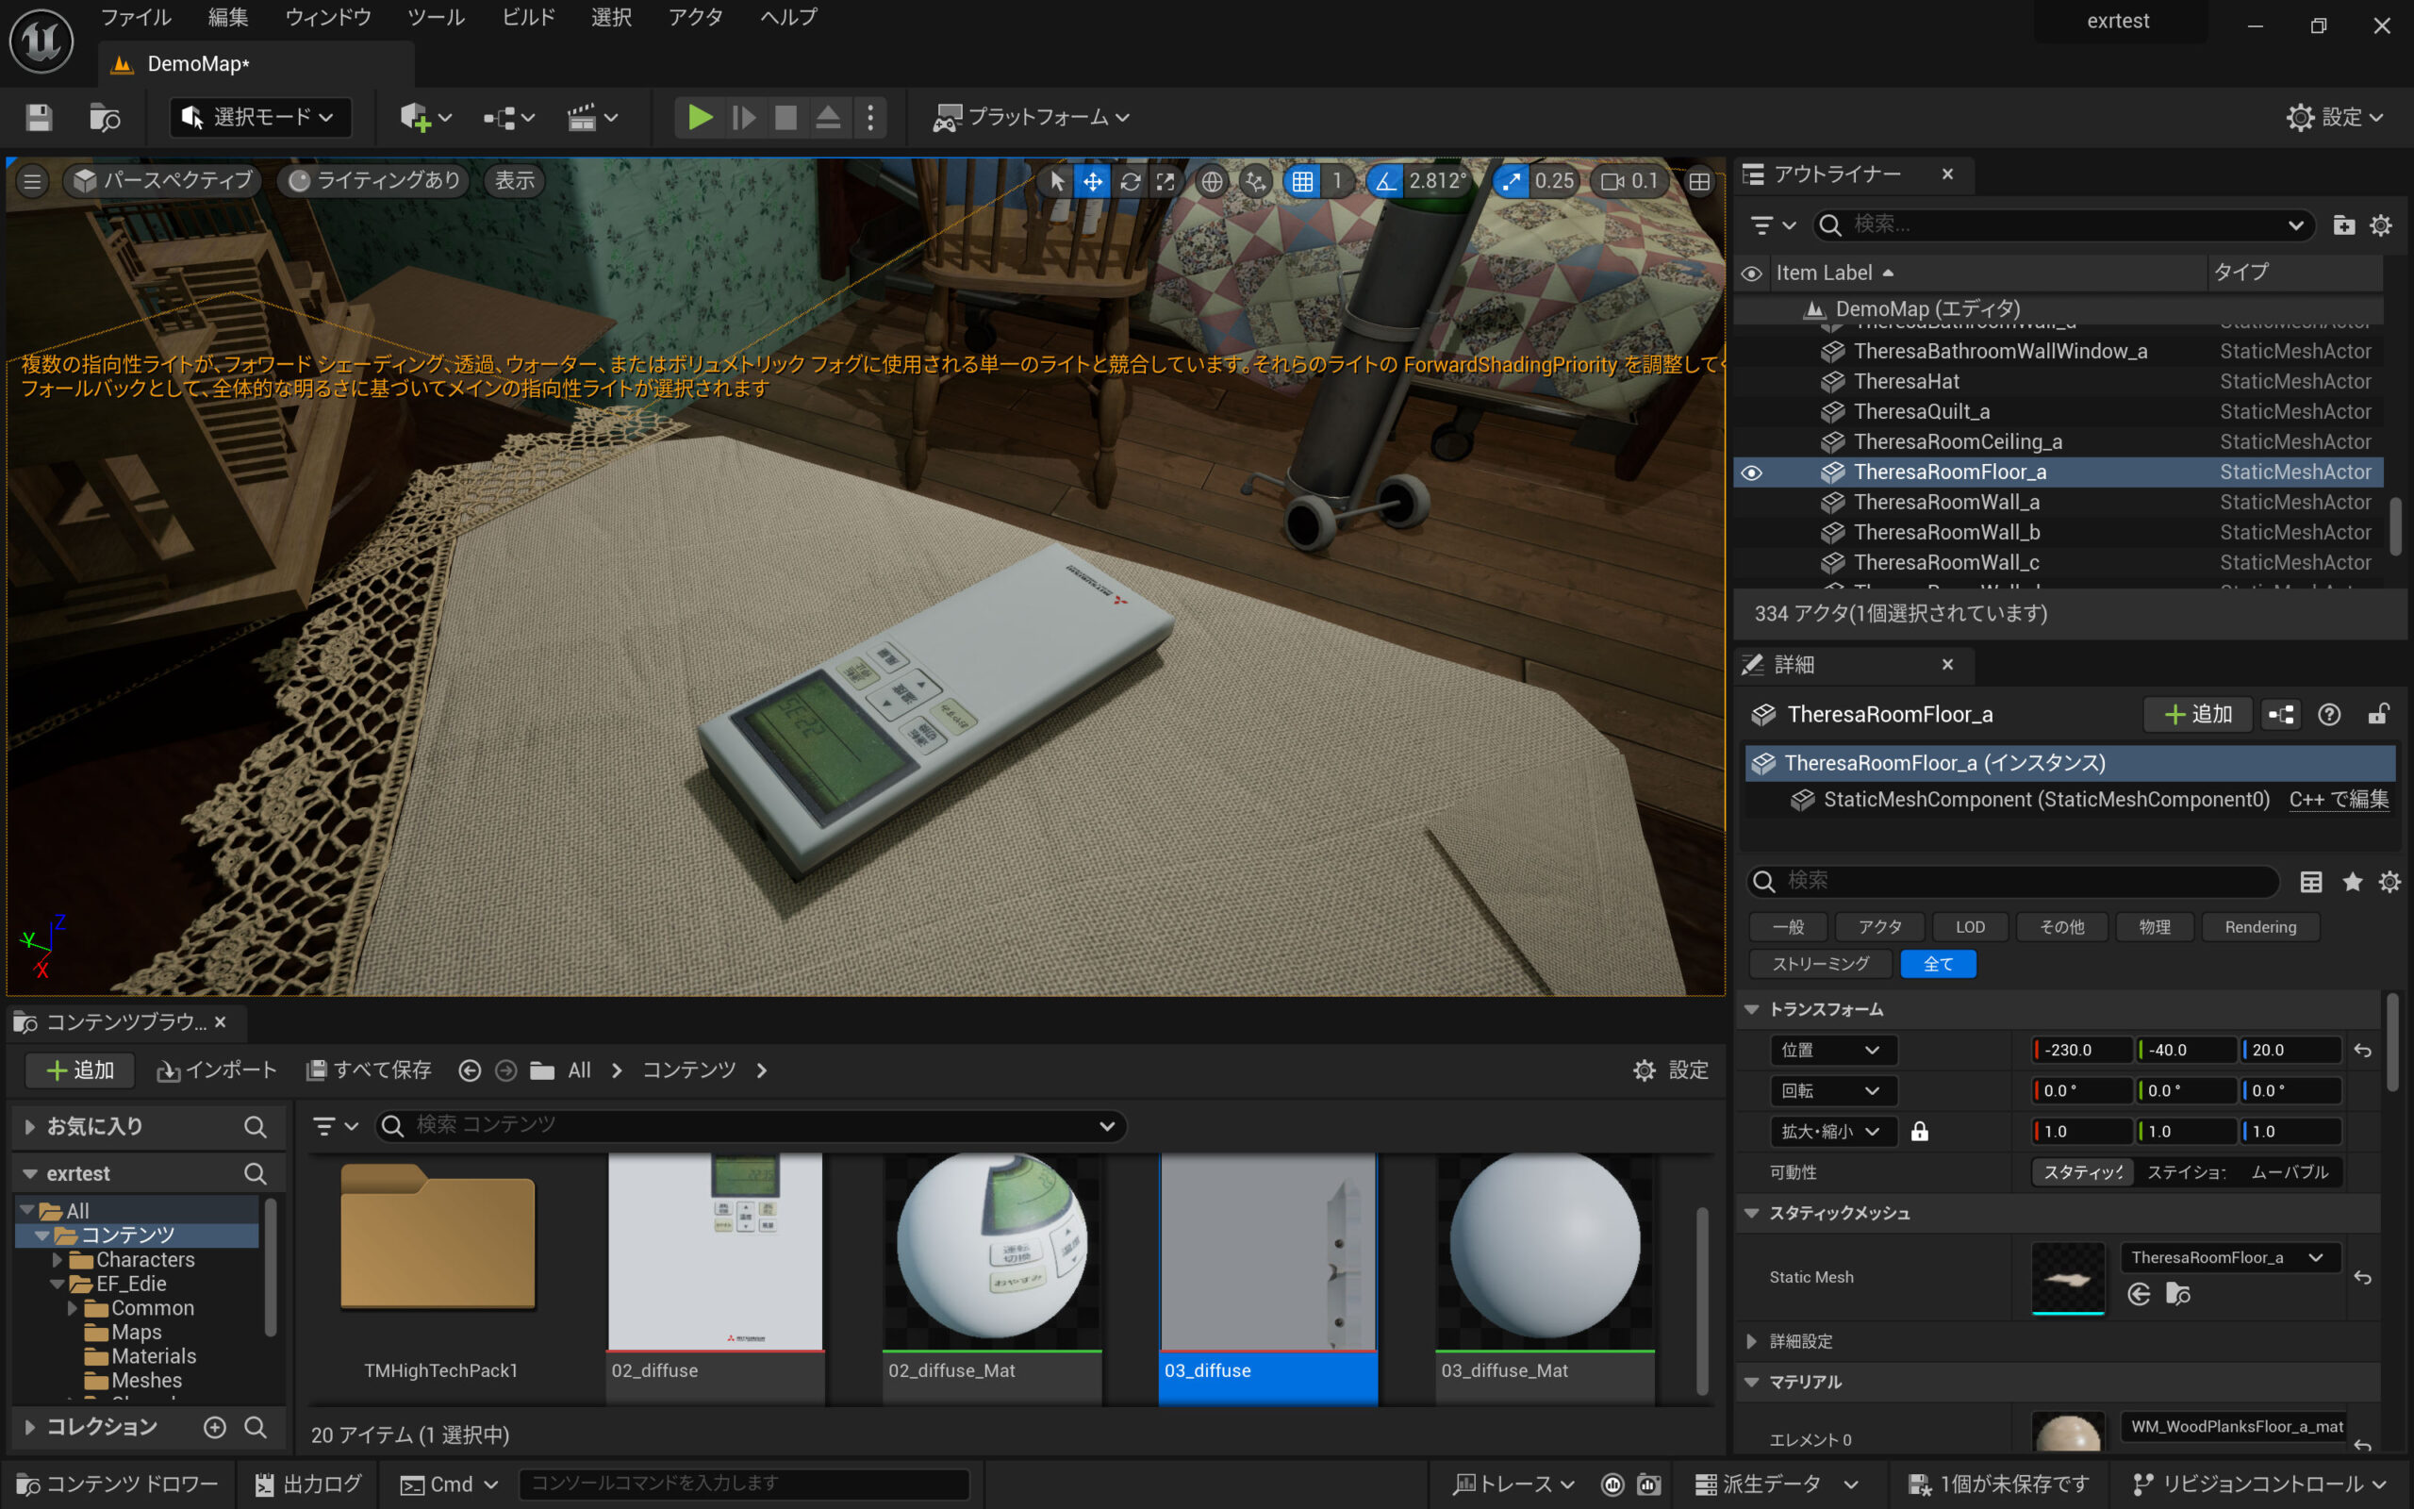Toggle visibility eye of TheresaRoomFloor_a
The height and width of the screenshot is (1509, 2414).
coord(1752,473)
